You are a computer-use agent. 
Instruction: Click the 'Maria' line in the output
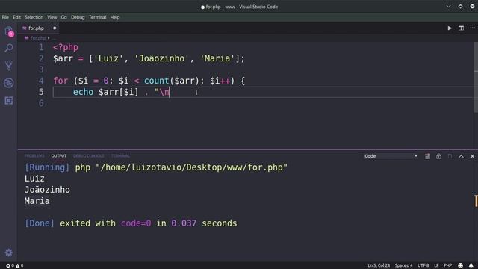[x=37, y=201]
